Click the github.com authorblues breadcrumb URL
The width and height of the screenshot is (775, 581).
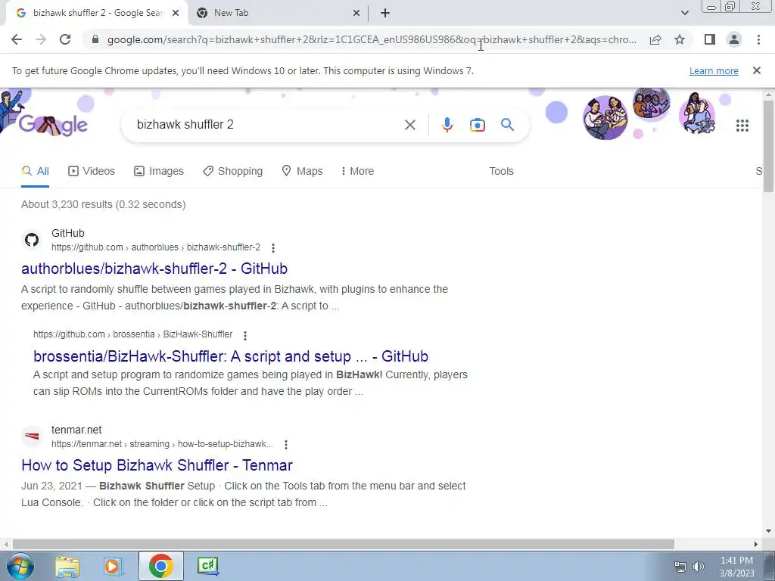(x=156, y=247)
